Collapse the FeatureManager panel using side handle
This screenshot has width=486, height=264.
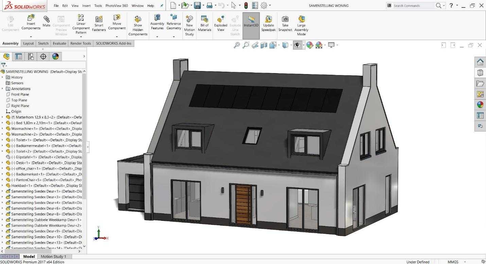[88, 147]
